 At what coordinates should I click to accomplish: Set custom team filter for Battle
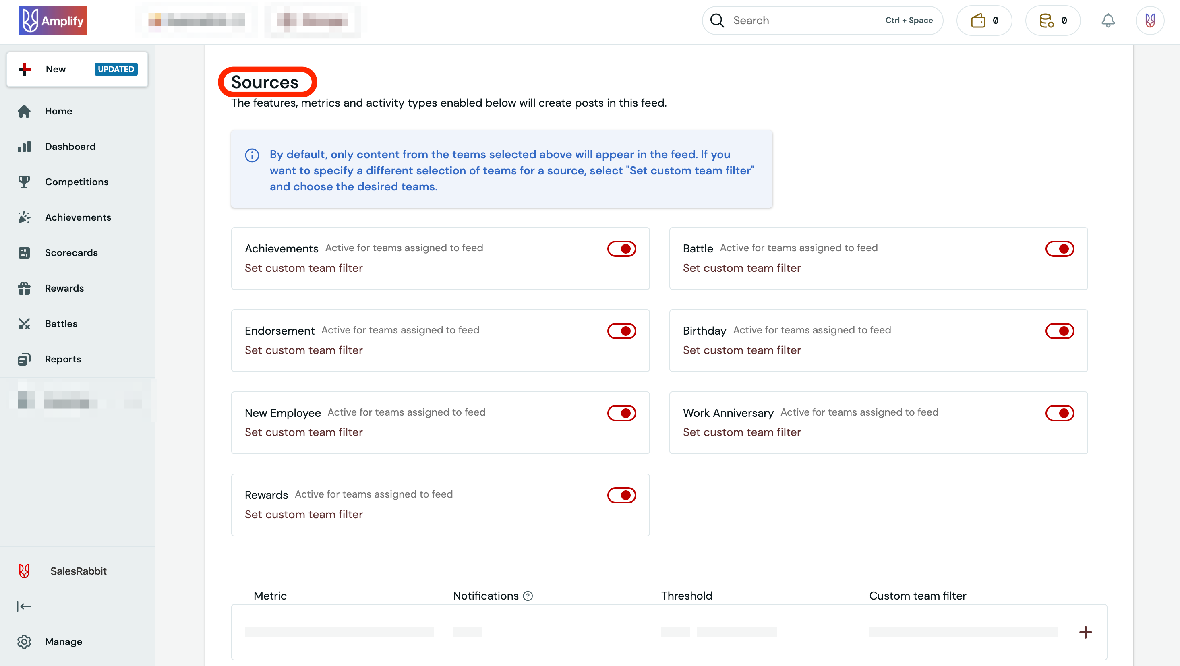741,268
